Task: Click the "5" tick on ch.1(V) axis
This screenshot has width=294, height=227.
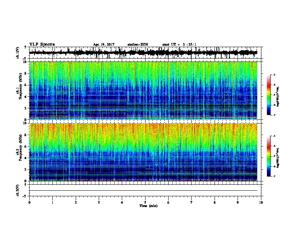Action: pyautogui.click(x=25, y=47)
